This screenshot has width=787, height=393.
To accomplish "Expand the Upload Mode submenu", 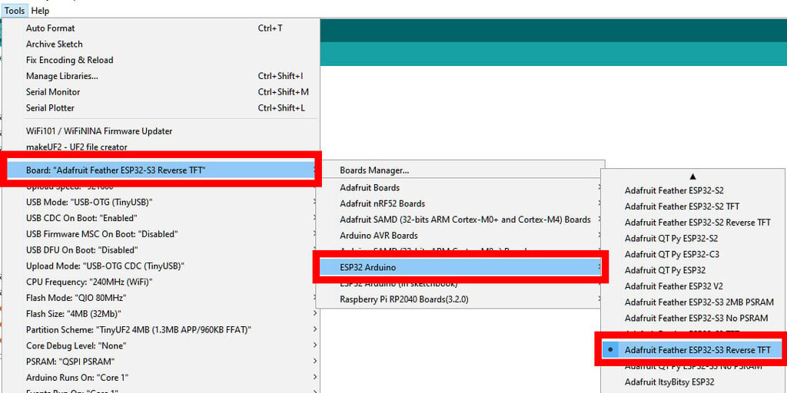I will click(161, 266).
